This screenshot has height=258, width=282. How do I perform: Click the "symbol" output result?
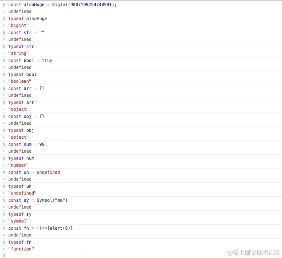18,221
